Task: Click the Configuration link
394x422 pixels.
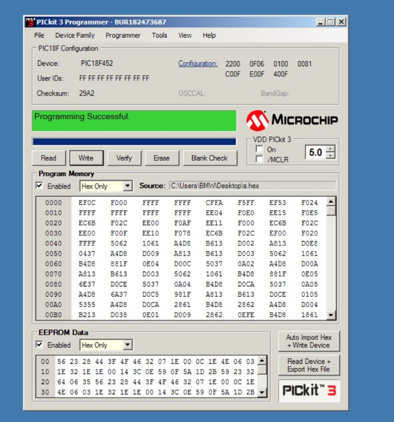Action: click(x=198, y=64)
